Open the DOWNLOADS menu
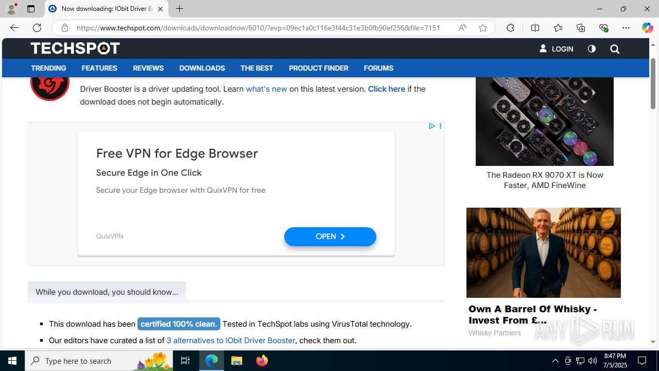This screenshot has width=659, height=371. click(x=202, y=68)
